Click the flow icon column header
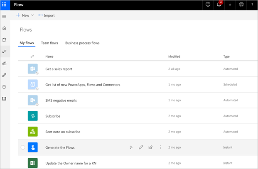258x169 pixels. click(32, 56)
